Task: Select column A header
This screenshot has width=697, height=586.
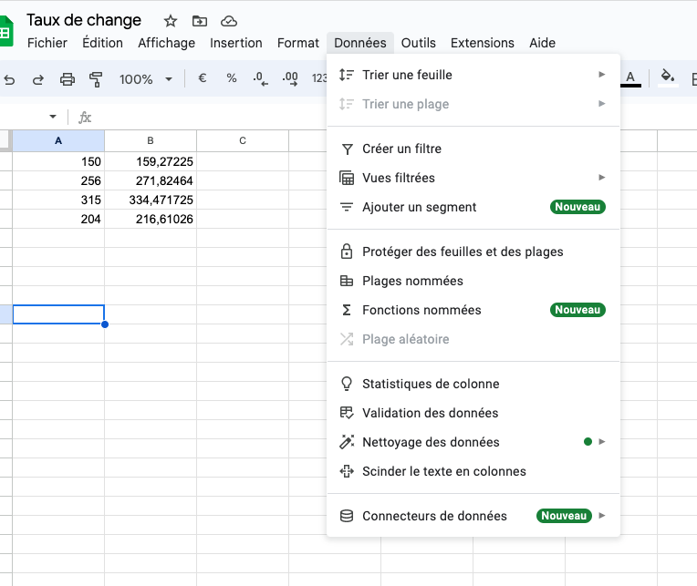Action: 58,140
